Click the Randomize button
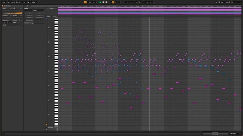The width and height of the screenshot is (243, 136). coord(29,20)
